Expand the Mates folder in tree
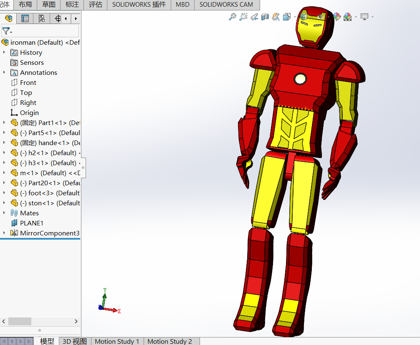Viewport: 420px width, 345px height. point(4,213)
